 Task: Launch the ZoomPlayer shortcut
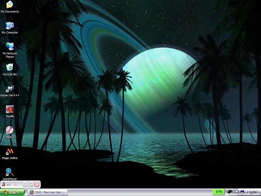click(10, 172)
